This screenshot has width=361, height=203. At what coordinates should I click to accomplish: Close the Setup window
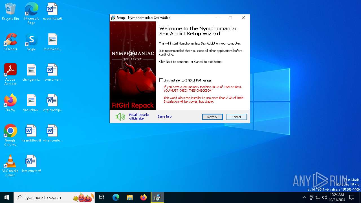[x=243, y=18]
